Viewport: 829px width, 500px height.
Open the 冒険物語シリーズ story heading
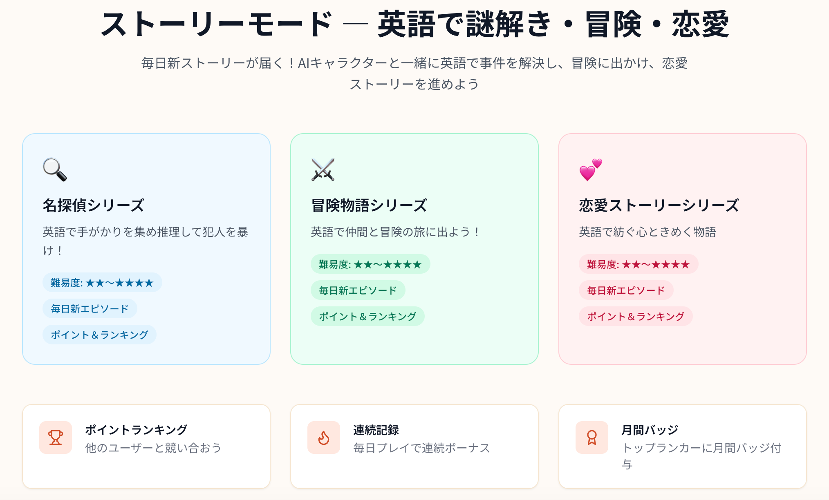(369, 205)
